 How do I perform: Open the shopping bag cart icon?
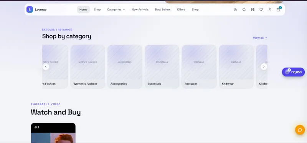pos(278,10)
